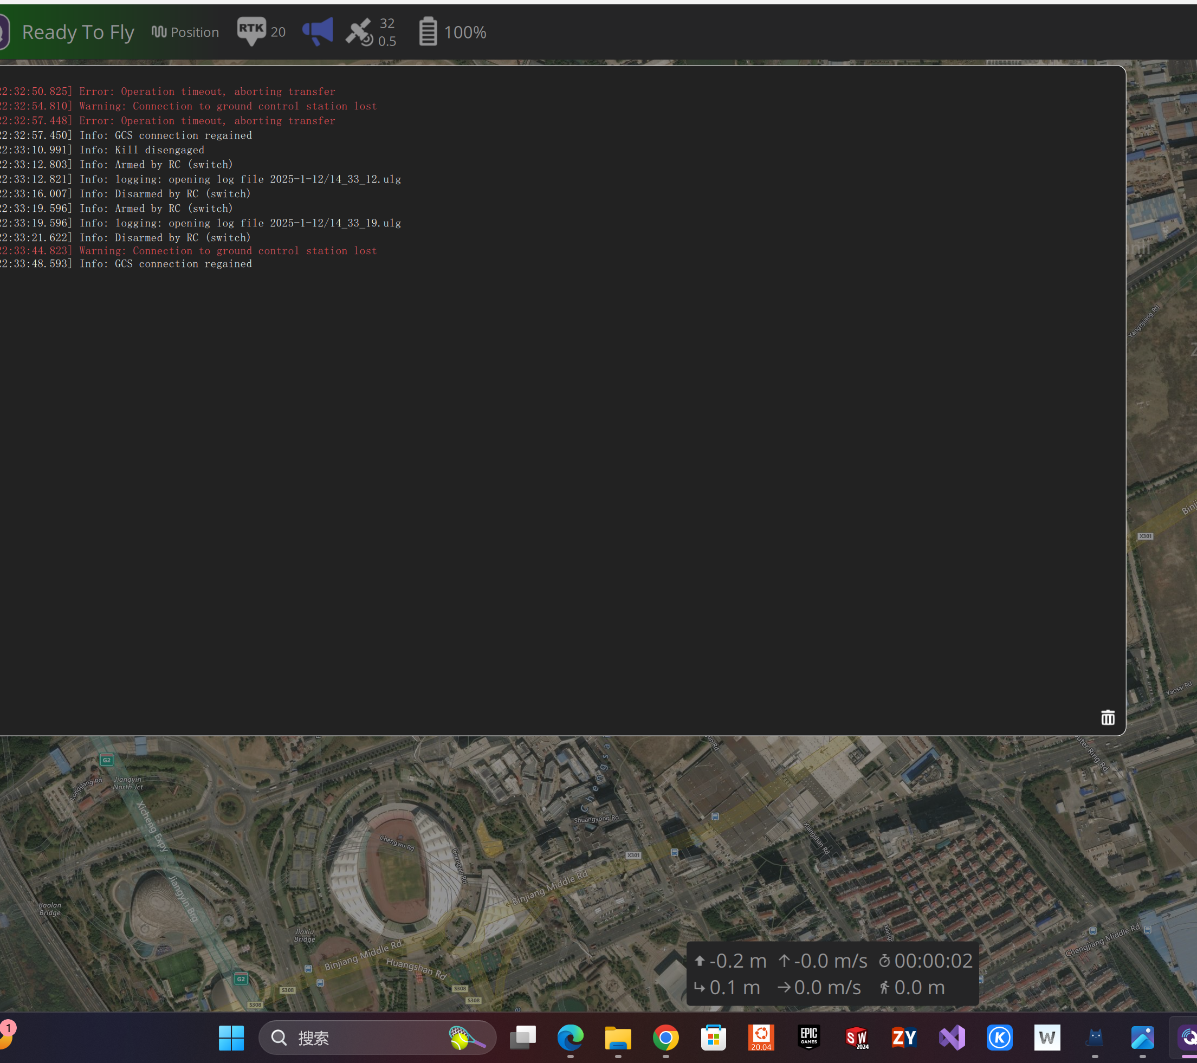
Task: Open Epic Games launcher in taskbar
Action: click(x=808, y=1038)
